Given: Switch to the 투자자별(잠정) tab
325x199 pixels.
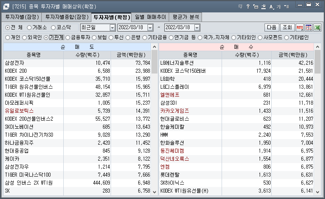Looking at the screenshot, I should coord(22,17).
